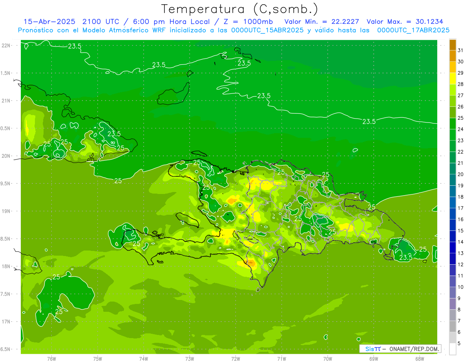This screenshot has height=364, width=471.
Task: Click the "18N" latitude axis label
Action: click(x=7, y=266)
